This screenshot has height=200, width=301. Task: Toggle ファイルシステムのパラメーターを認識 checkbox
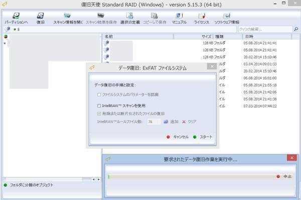coord(99,94)
